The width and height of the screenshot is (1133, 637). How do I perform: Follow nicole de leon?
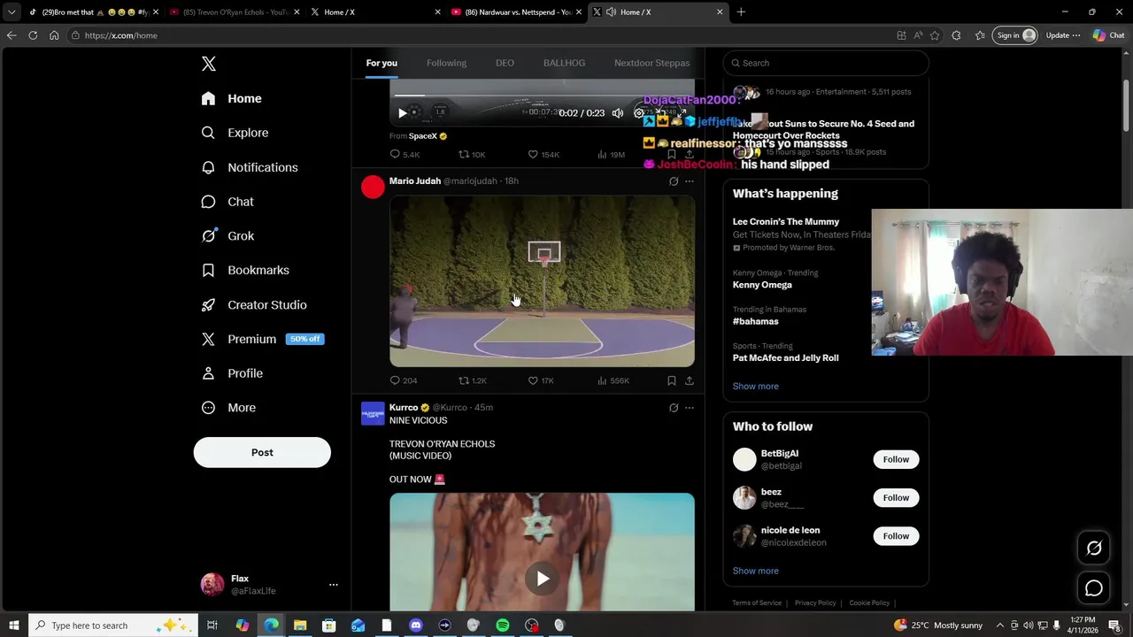tap(896, 535)
